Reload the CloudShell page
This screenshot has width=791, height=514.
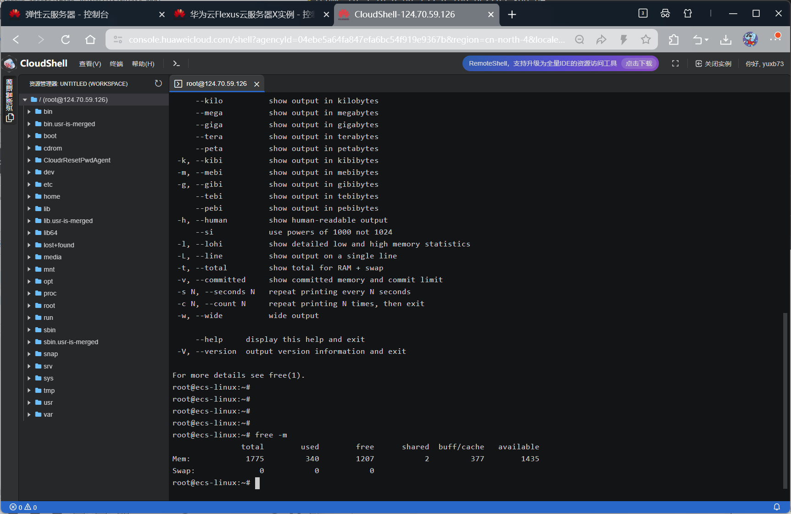[66, 39]
